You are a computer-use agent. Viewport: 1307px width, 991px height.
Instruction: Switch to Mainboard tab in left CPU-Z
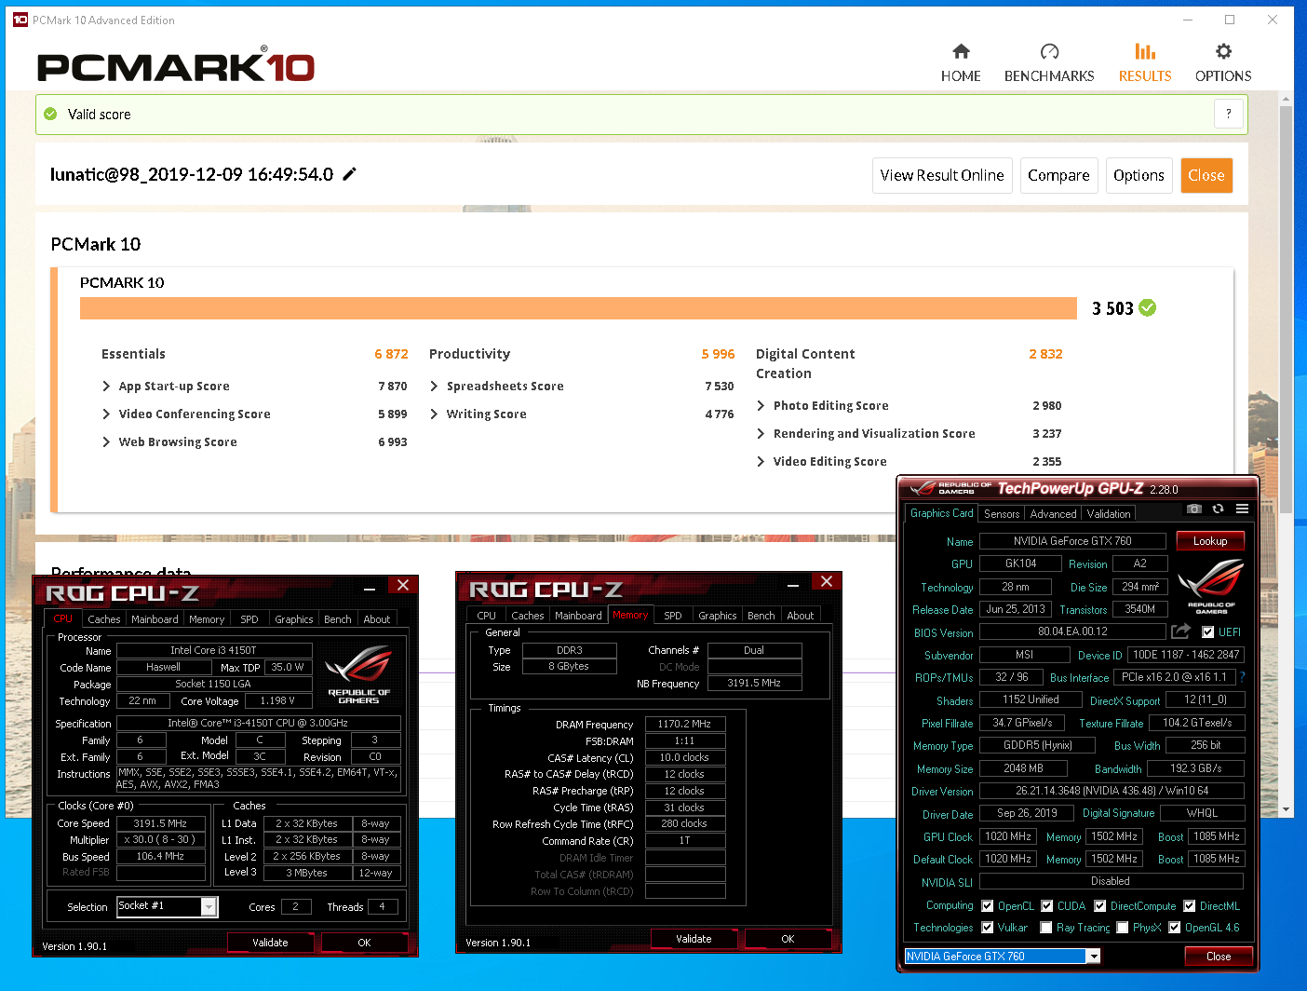pos(155,619)
